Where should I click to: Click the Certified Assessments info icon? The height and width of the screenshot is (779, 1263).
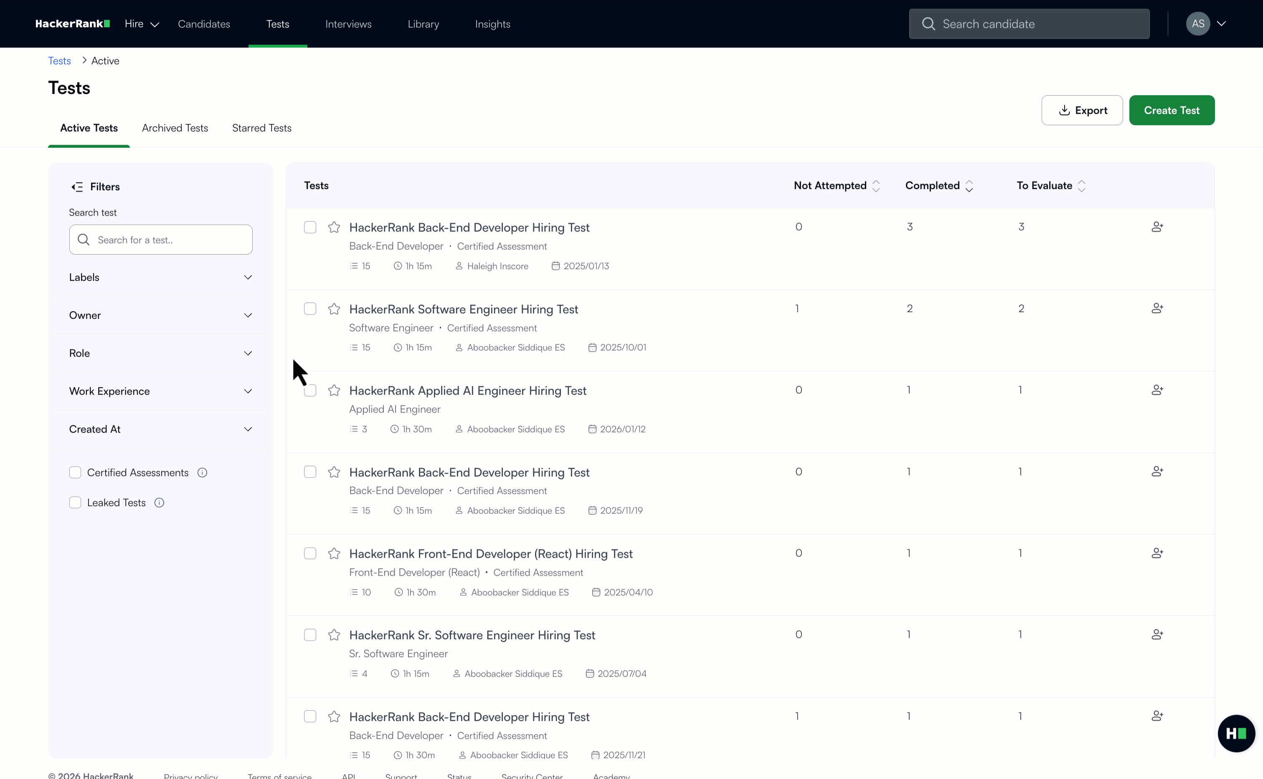[x=202, y=472]
